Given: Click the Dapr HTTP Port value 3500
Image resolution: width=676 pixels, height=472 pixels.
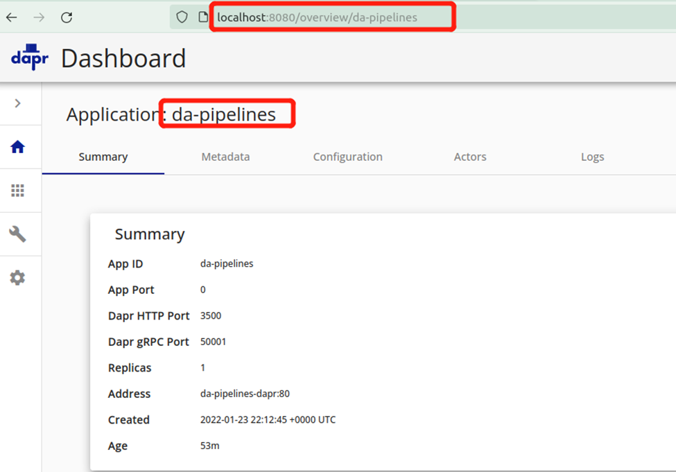Looking at the screenshot, I should (x=211, y=315).
